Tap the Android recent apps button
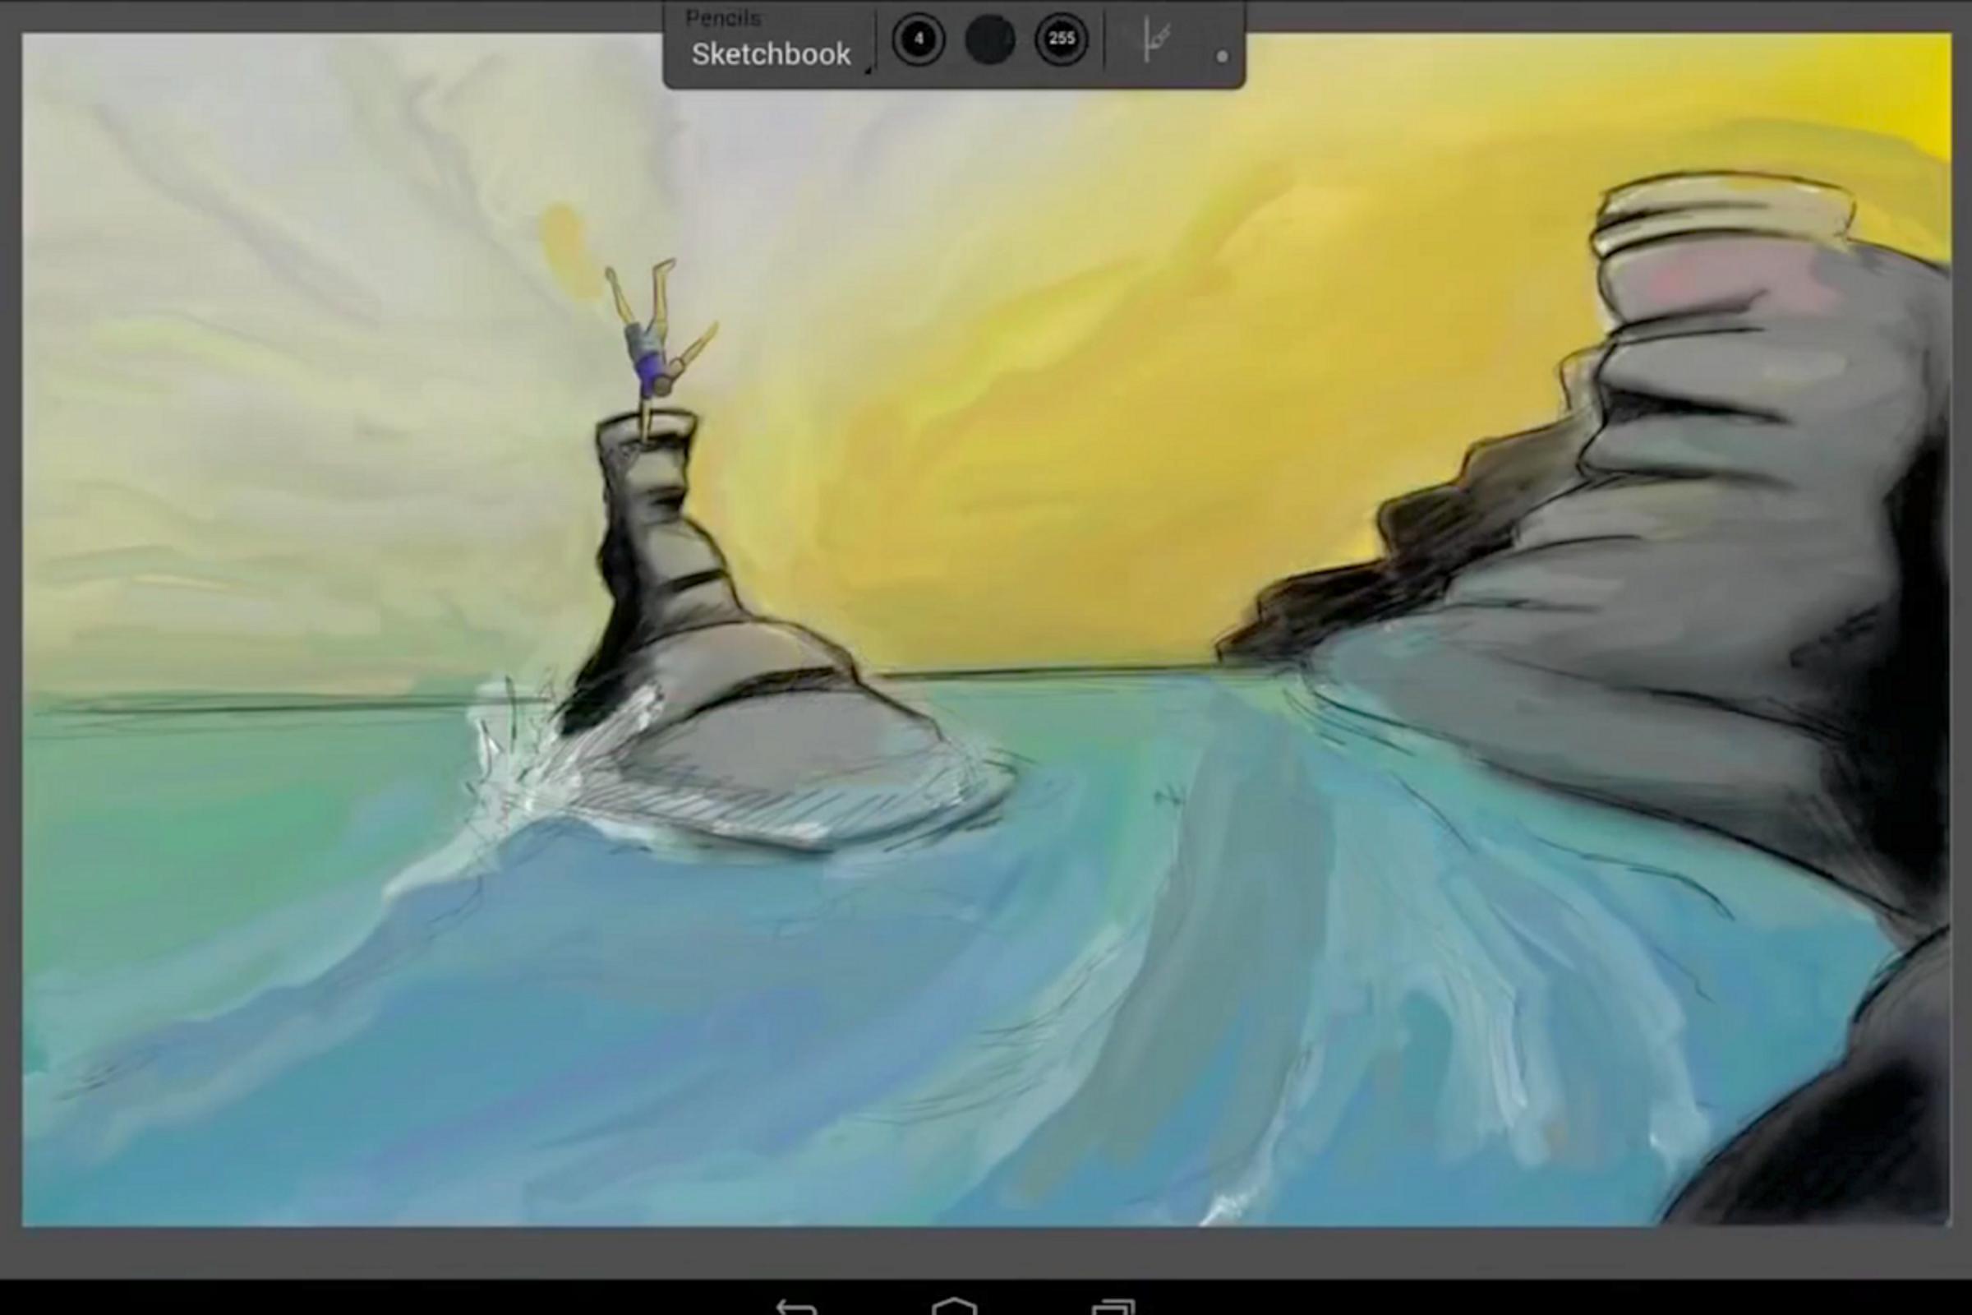 [x=1113, y=1307]
